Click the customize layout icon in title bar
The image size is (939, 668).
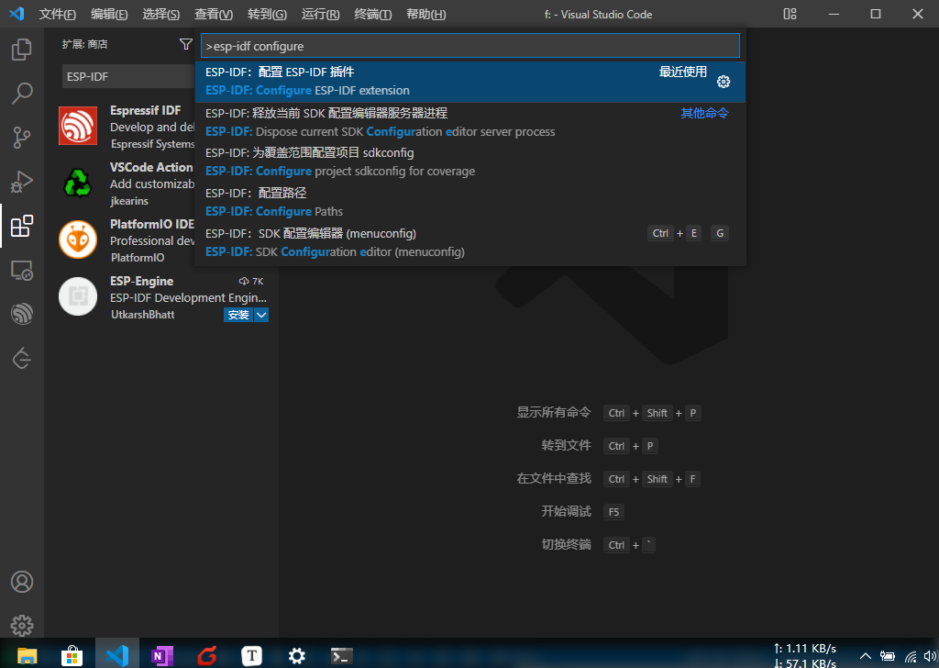pos(790,14)
